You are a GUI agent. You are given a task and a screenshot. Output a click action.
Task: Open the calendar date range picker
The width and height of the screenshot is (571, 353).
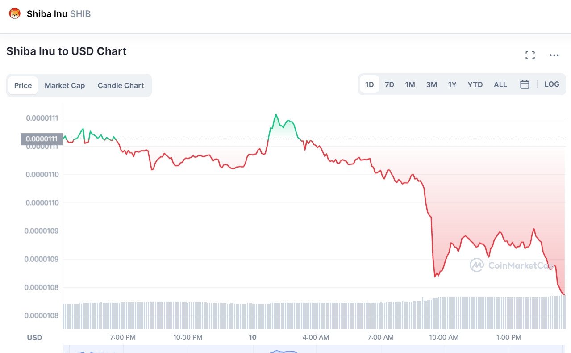click(x=525, y=84)
